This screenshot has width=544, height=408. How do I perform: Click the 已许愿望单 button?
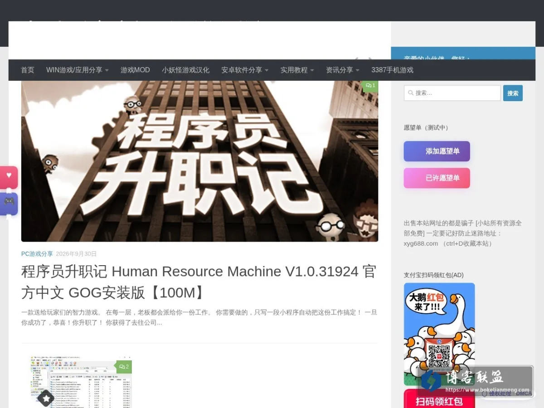[x=437, y=178]
